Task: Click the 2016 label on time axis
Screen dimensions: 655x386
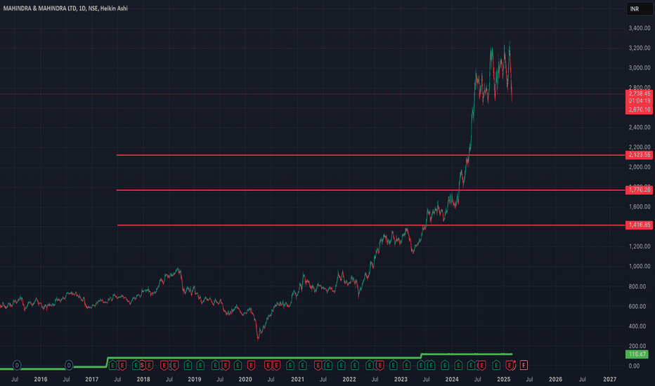Action: (x=41, y=379)
